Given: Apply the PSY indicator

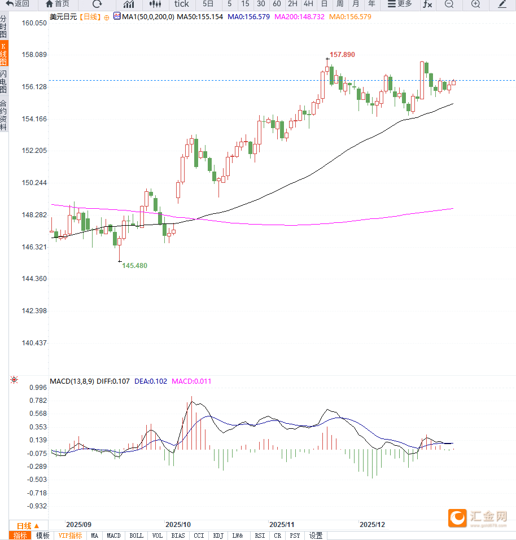Looking at the screenshot, I should [295, 535].
